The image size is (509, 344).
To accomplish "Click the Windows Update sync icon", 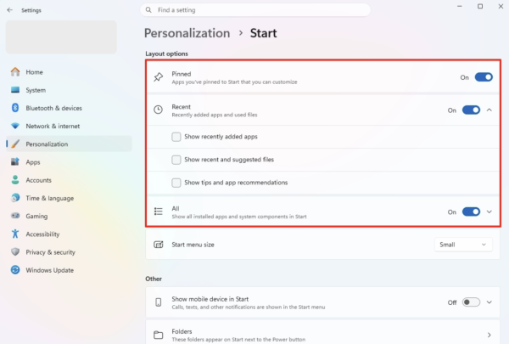I will point(15,270).
